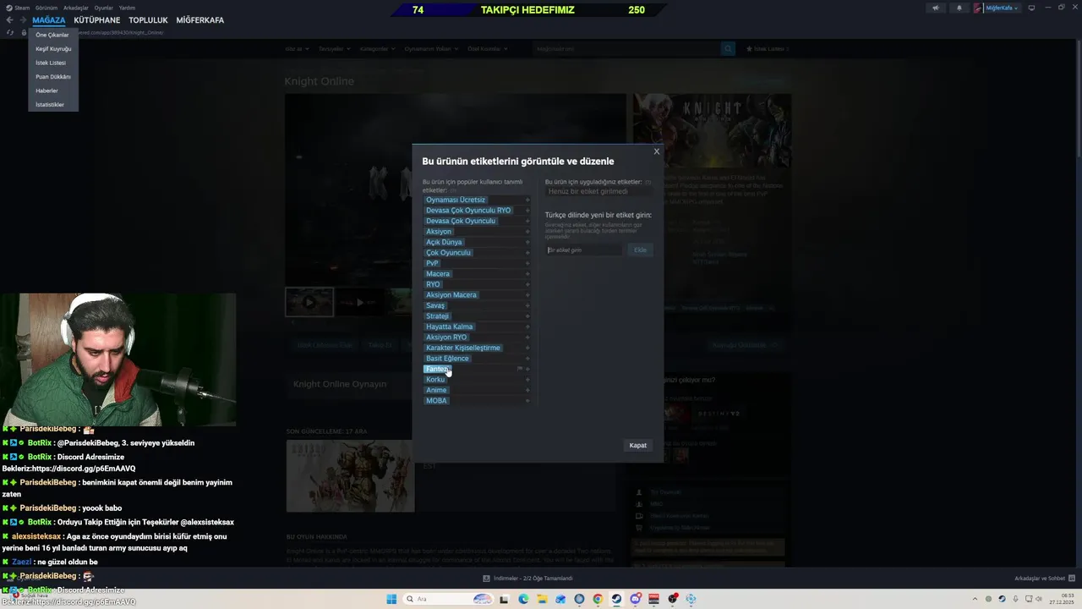Select Öne Çıkanlar in Mağaza menu
1082x609 pixels.
(52, 35)
